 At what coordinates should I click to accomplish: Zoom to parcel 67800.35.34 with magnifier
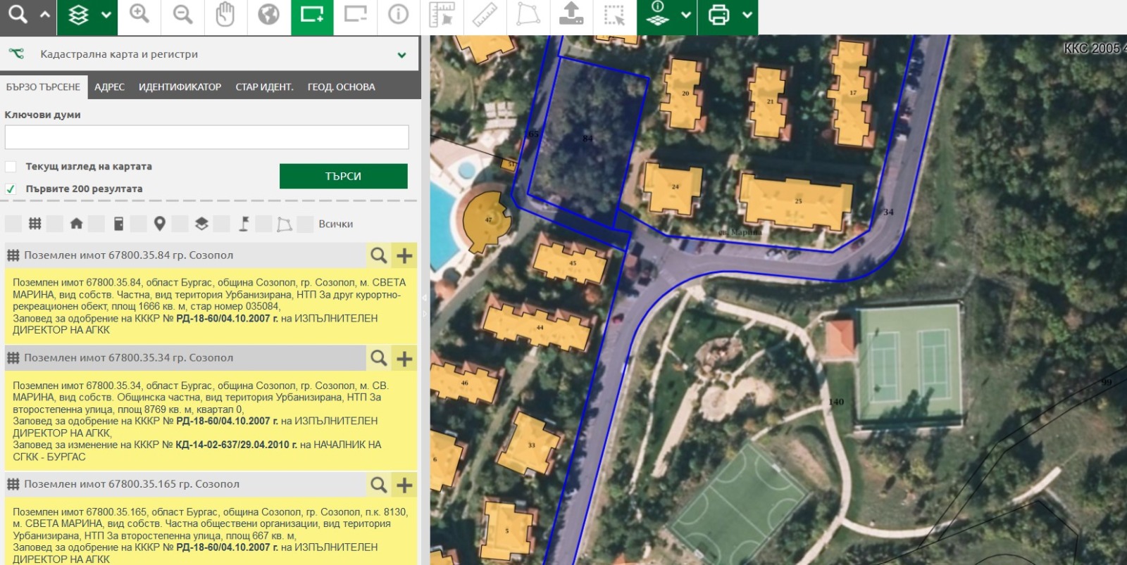tap(379, 358)
